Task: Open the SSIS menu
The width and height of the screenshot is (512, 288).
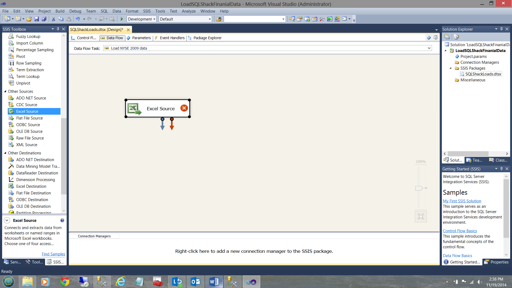Action: (147, 11)
